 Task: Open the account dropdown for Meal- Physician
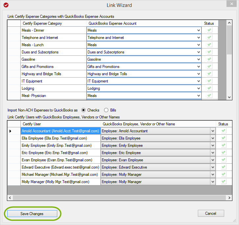click(x=199, y=96)
